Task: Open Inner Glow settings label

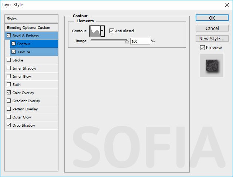Action: point(22,76)
